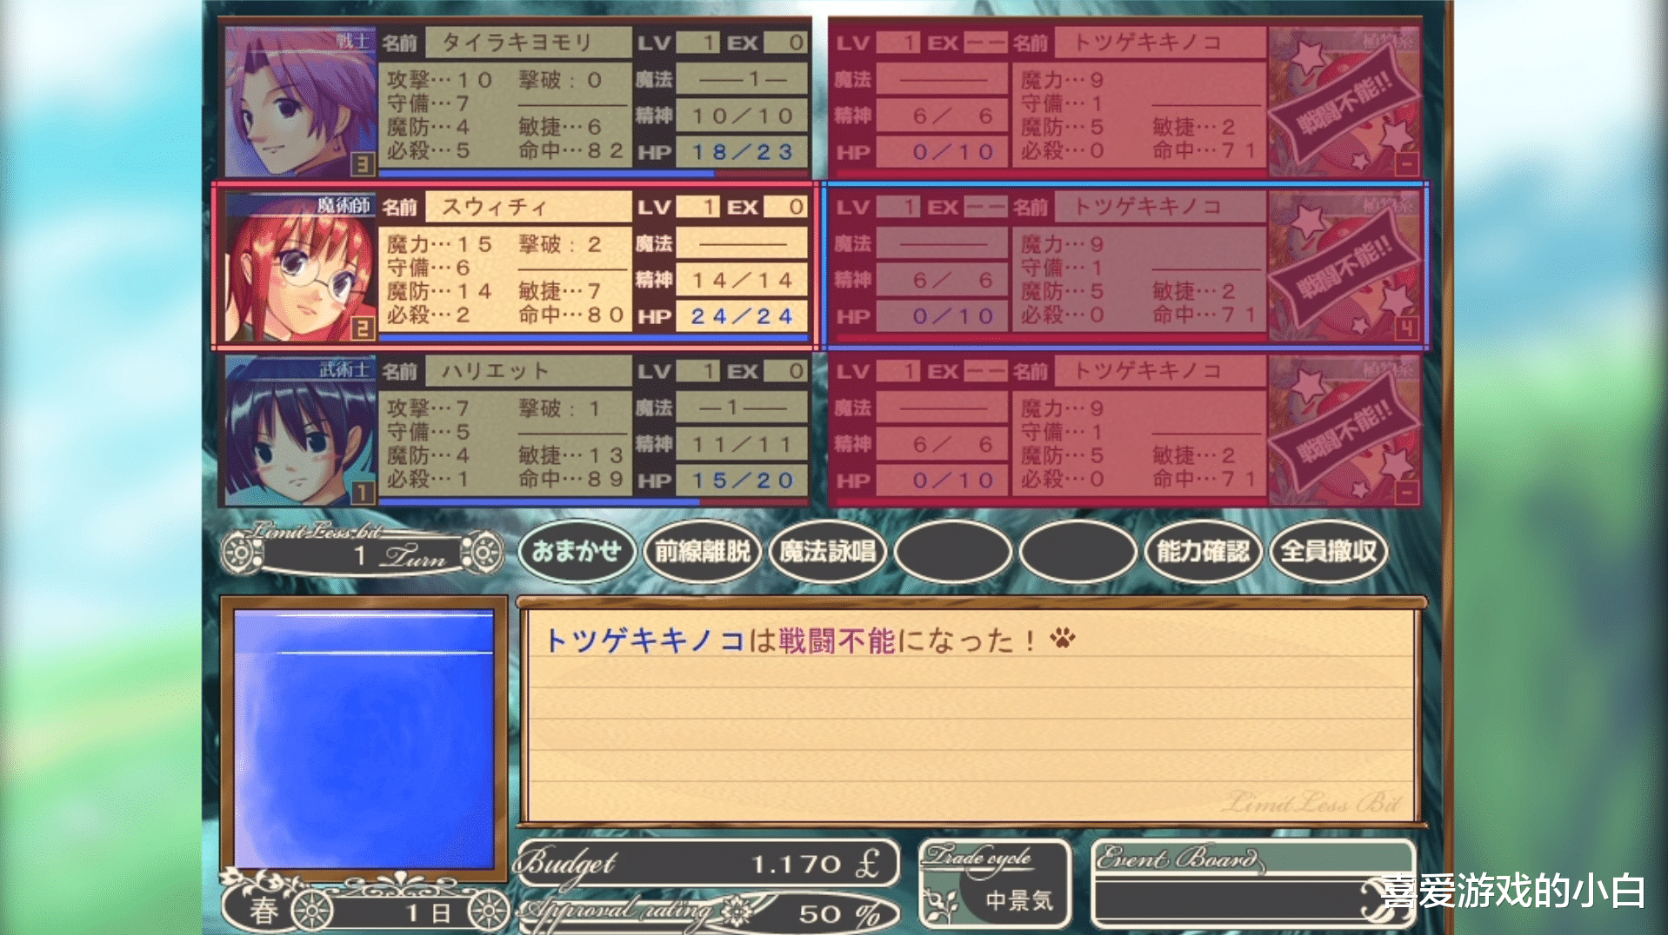Image resolution: width=1668 pixels, height=935 pixels.
Task: Click the position 2 badge on スウィチィ
Action: (x=362, y=328)
